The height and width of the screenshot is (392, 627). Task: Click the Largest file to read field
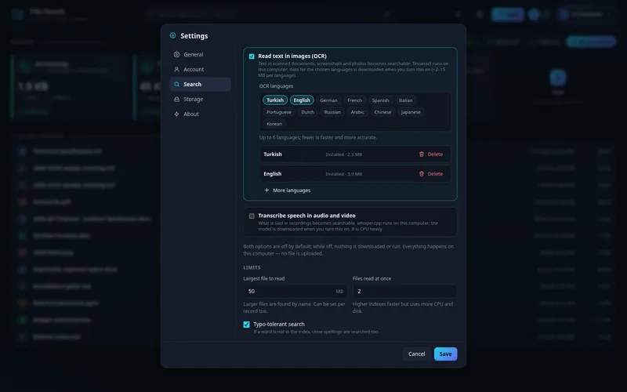[x=295, y=291]
